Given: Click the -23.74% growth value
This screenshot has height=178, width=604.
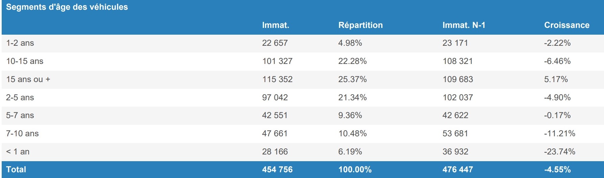Looking at the screenshot, I should [x=559, y=152].
